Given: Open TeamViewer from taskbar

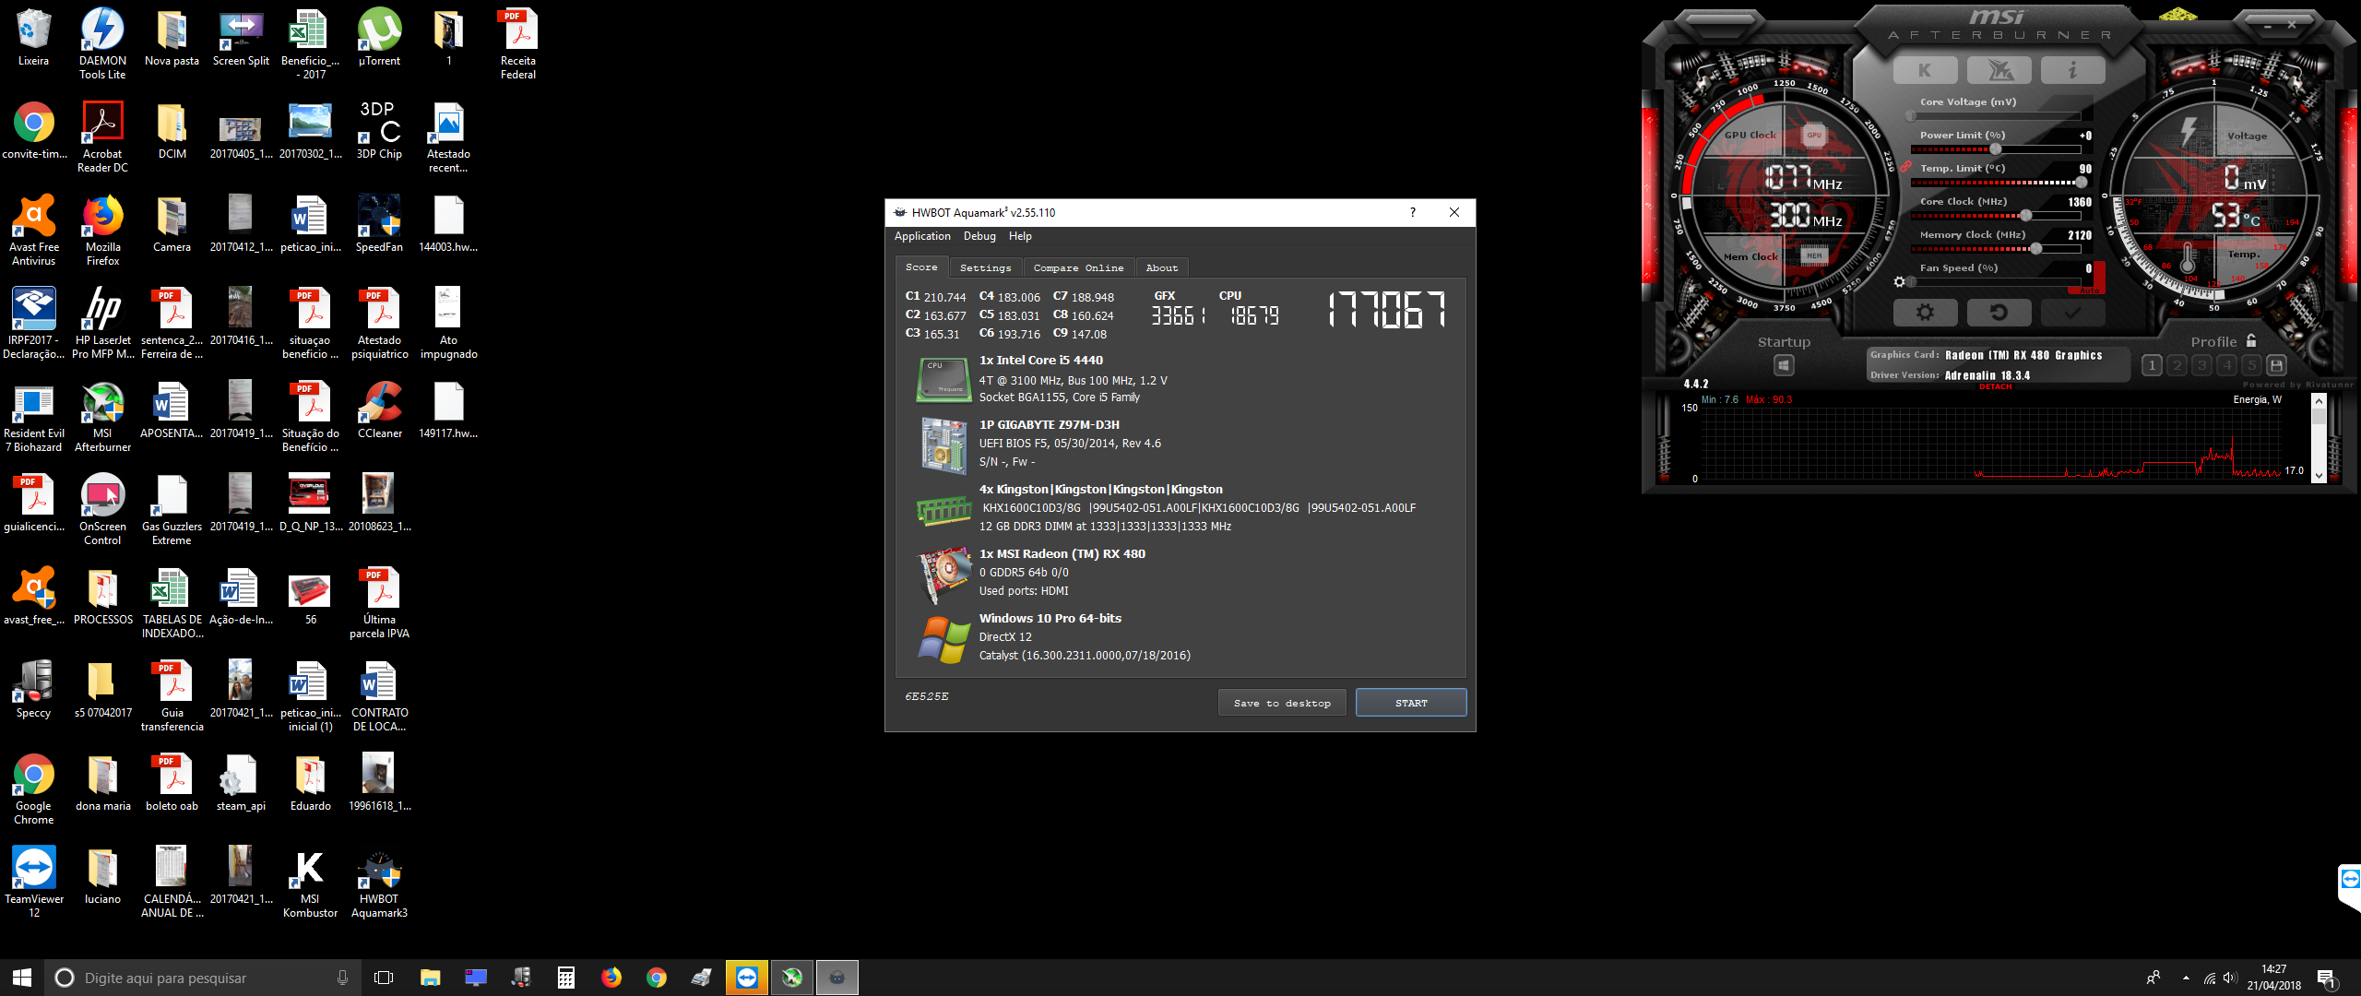Looking at the screenshot, I should pos(747,978).
